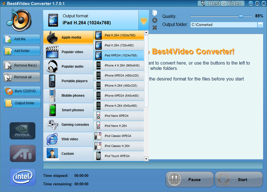Open format settings with the gear icon
Screen dimensions: 267x192
(x=155, y=20)
